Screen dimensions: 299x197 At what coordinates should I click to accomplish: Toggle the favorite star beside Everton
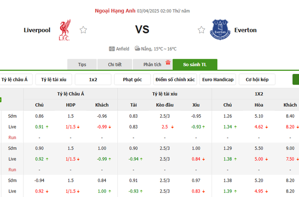[x=201, y=30]
